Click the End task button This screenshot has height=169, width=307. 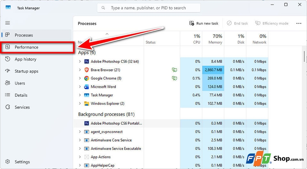pyautogui.click(x=237, y=23)
